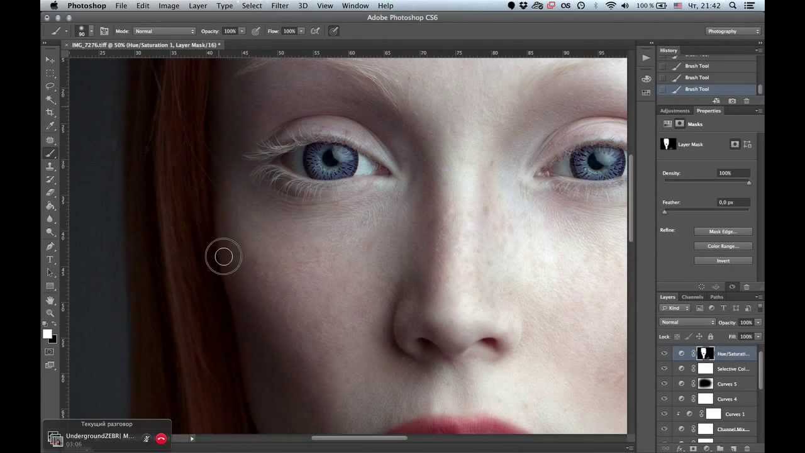
Task: Switch to the Channels tab
Action: (x=692, y=297)
